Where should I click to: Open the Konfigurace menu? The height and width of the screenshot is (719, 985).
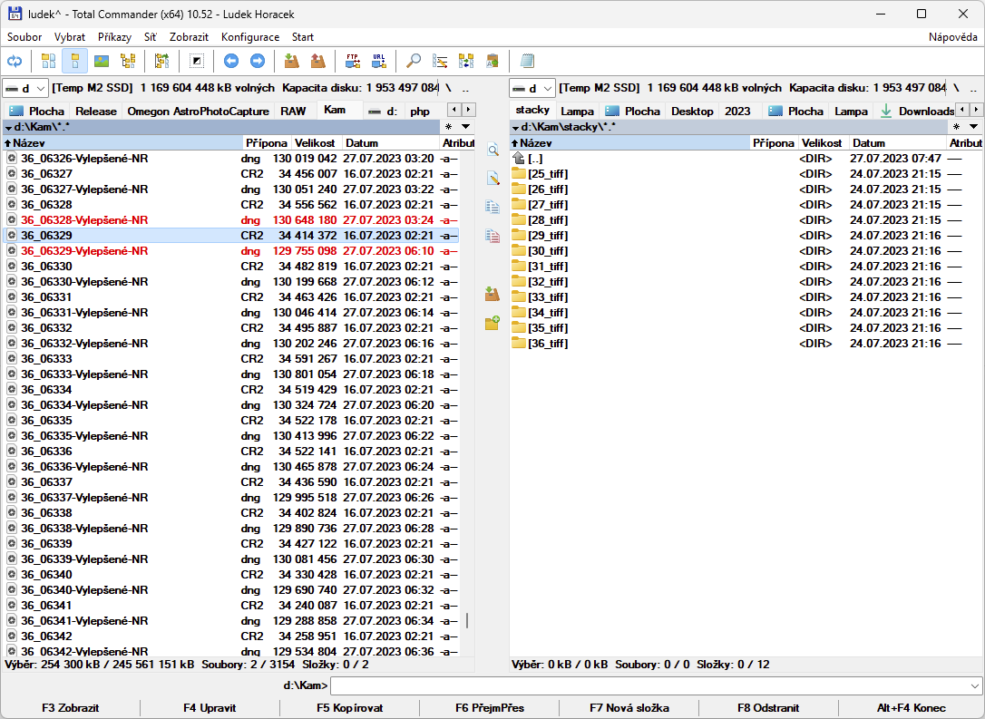(x=250, y=37)
